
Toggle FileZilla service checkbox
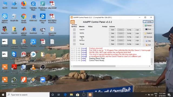(74, 37)
